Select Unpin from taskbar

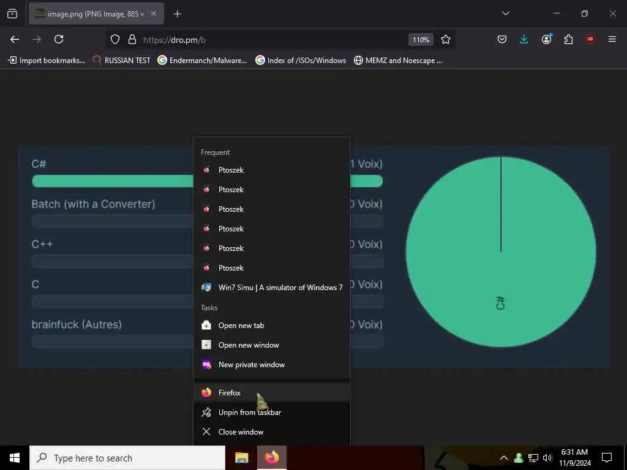[x=272, y=412]
